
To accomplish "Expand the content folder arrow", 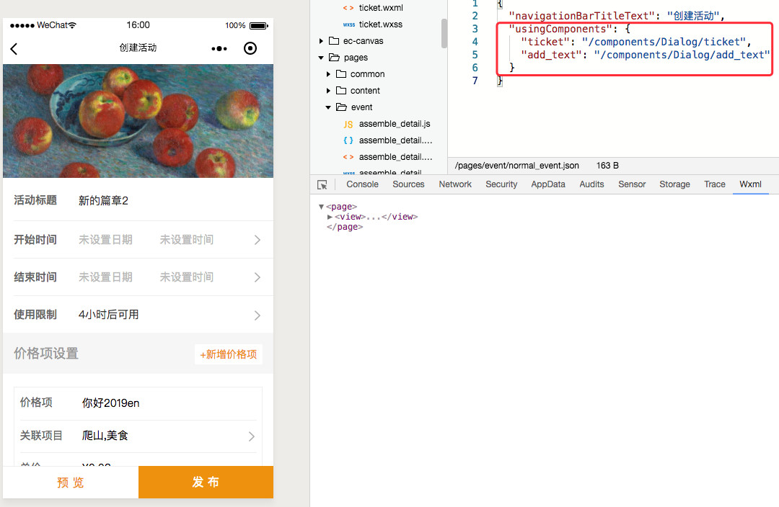I will click(x=328, y=90).
